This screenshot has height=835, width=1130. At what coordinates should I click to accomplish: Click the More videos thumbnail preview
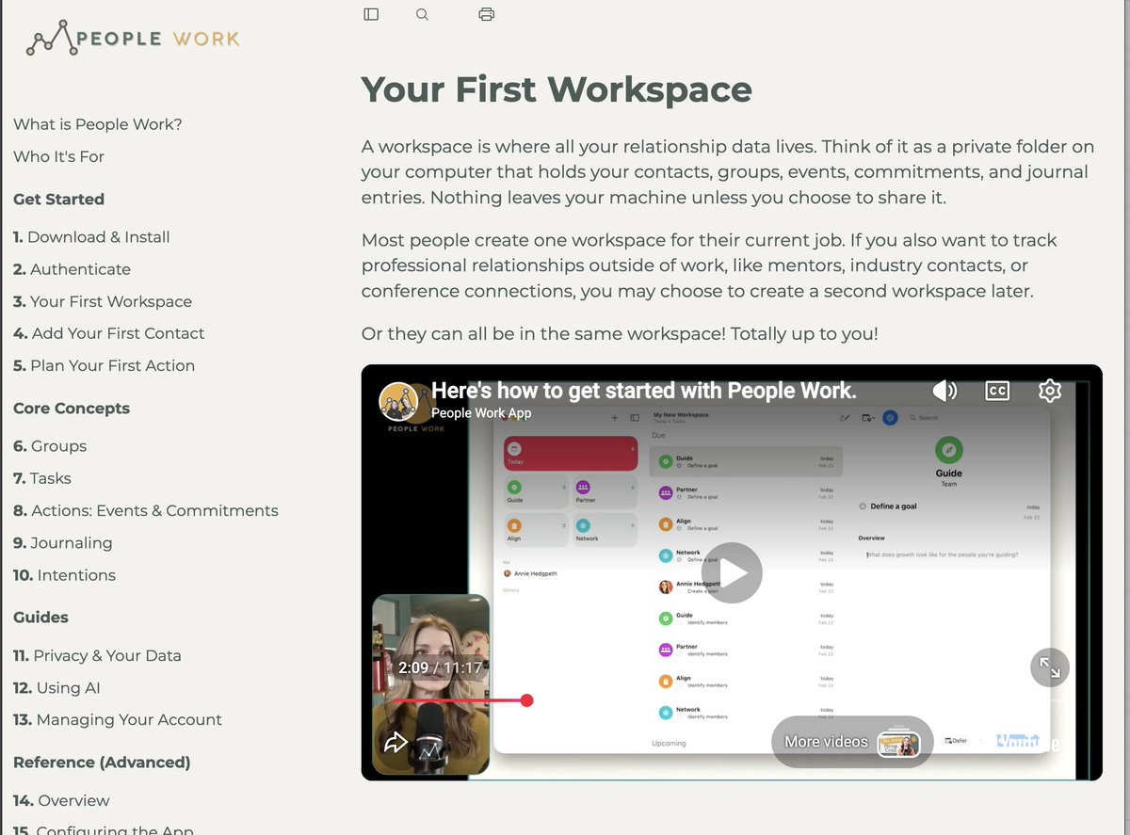point(899,743)
